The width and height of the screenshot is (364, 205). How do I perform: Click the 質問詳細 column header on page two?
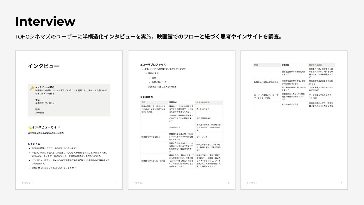[x=173, y=103]
